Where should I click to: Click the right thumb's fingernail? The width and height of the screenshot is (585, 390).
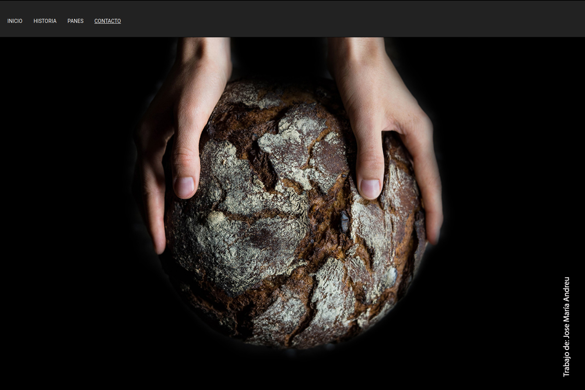point(370,187)
